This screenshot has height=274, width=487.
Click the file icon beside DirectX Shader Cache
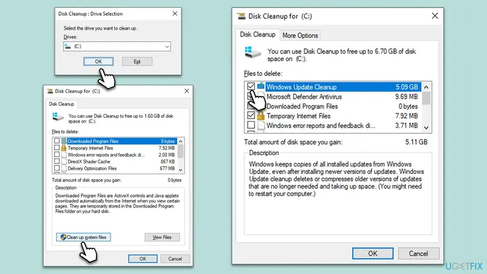[64, 162]
